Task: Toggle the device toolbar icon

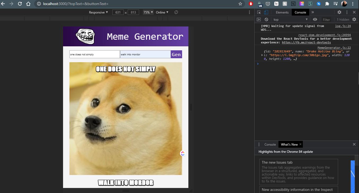Action: point(266,12)
